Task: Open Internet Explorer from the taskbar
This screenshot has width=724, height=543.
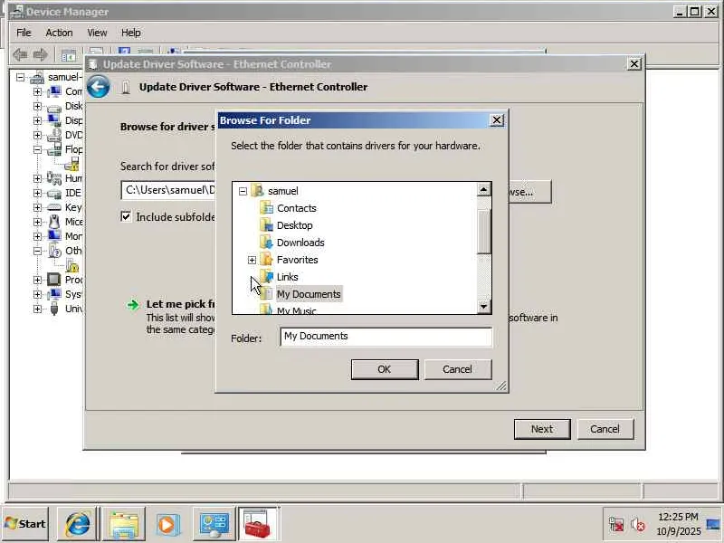Action: tap(77, 524)
